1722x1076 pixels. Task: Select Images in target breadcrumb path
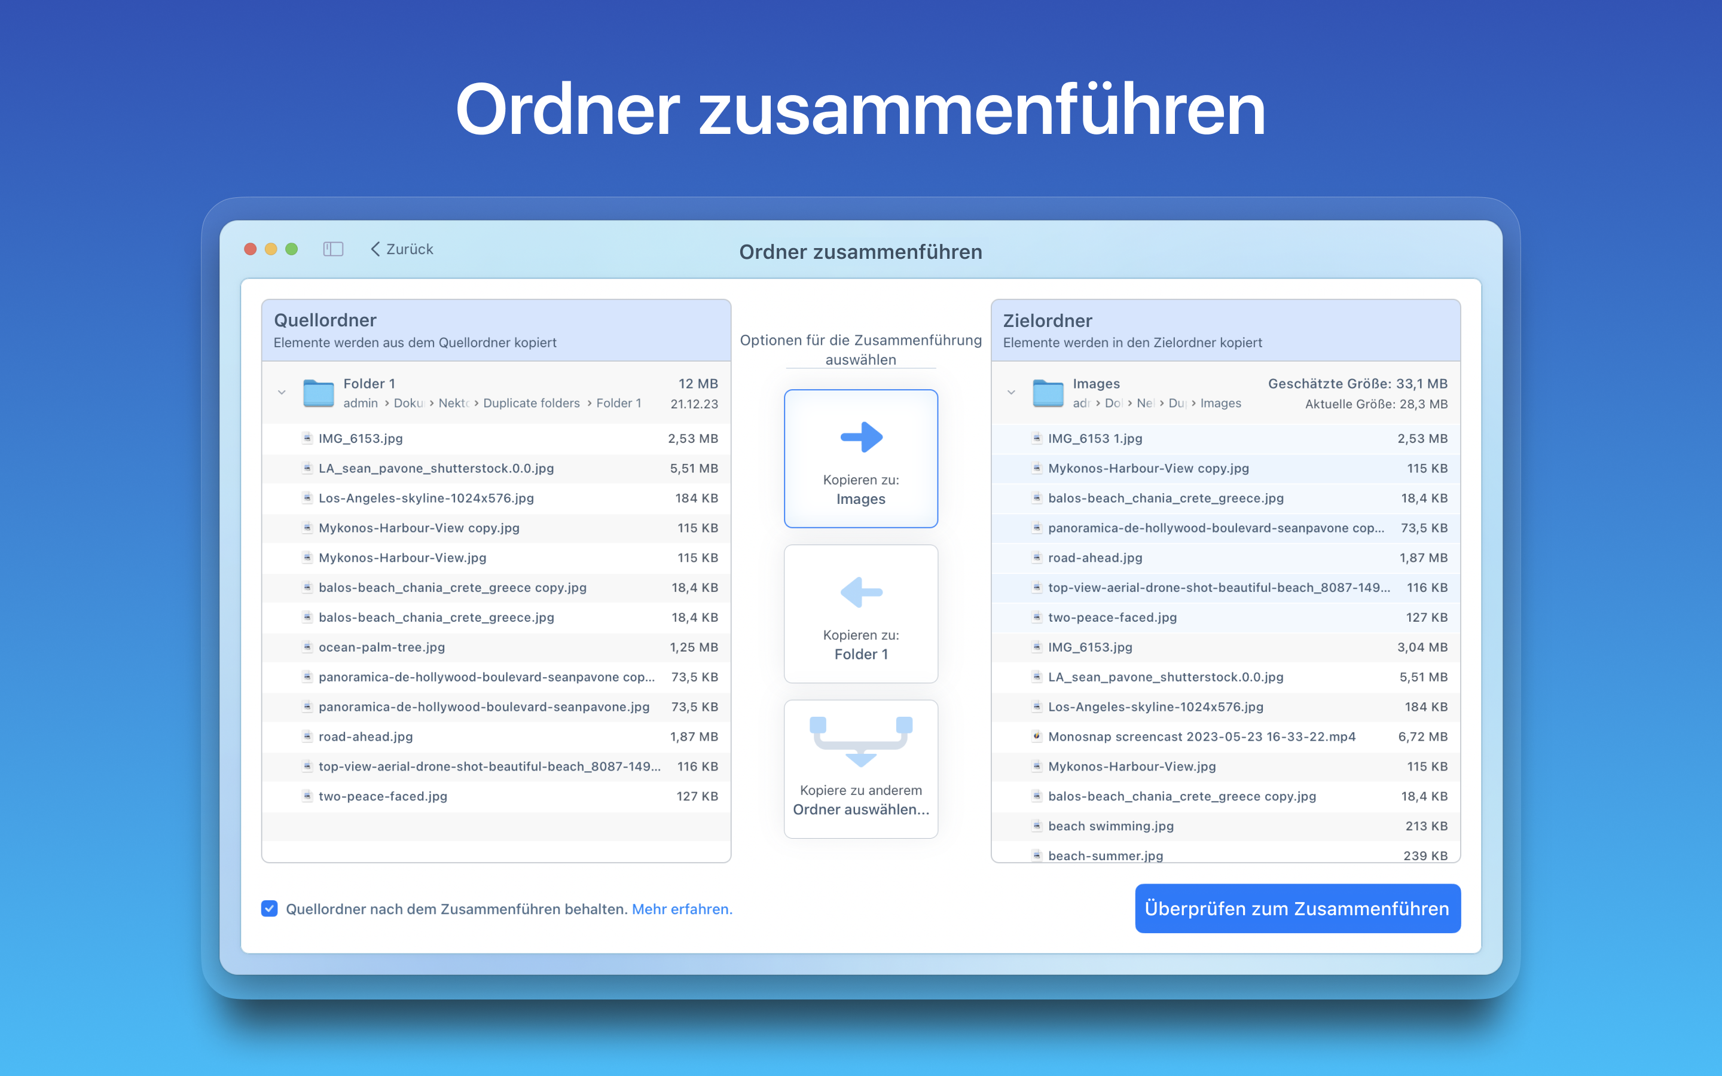[x=1220, y=403]
